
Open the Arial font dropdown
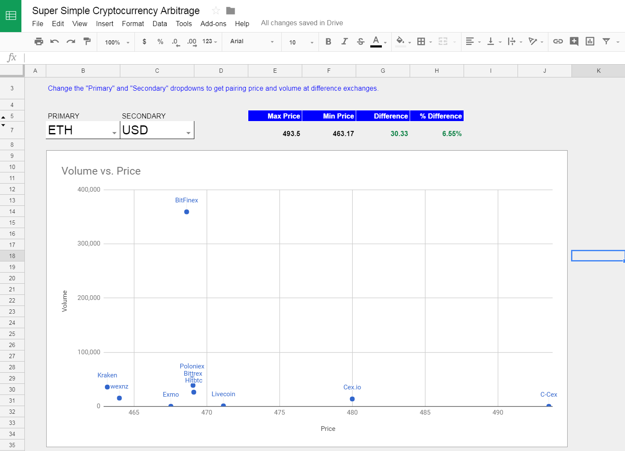coord(252,42)
